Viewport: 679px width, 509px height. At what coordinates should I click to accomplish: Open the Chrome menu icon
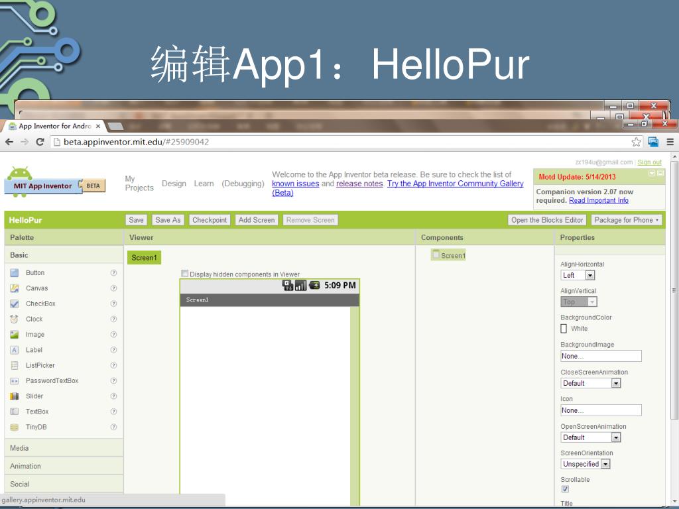(x=670, y=142)
